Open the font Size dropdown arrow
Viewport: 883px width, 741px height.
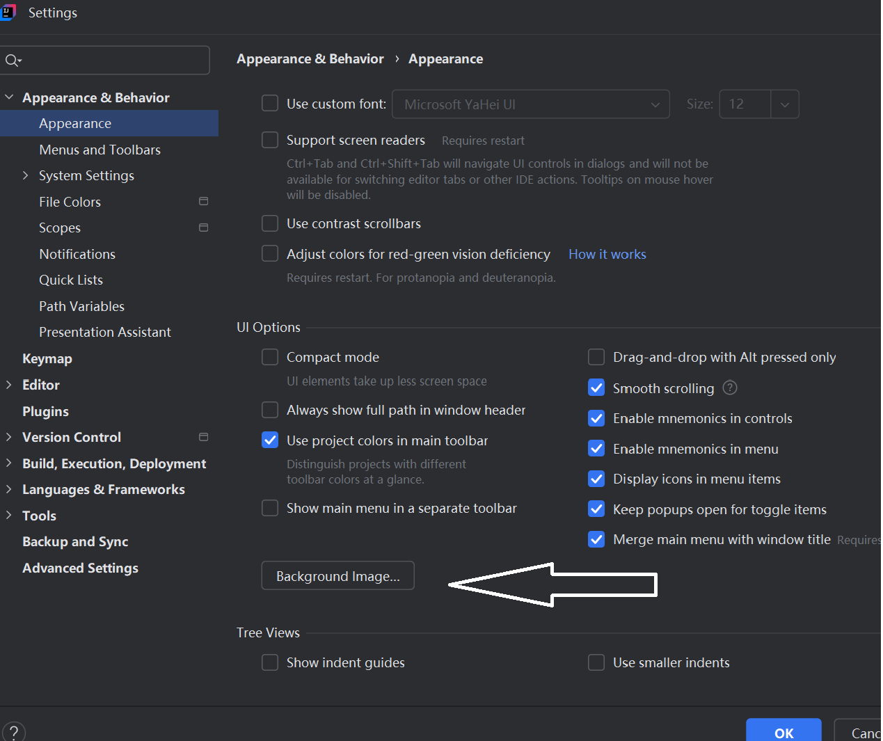pos(785,104)
